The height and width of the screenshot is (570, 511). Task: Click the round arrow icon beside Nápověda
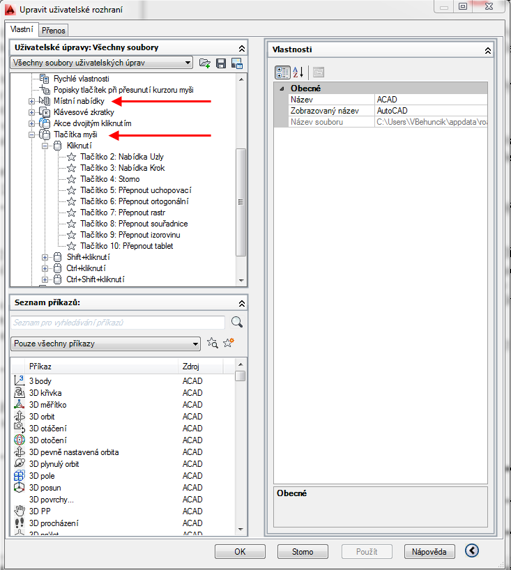click(x=472, y=551)
